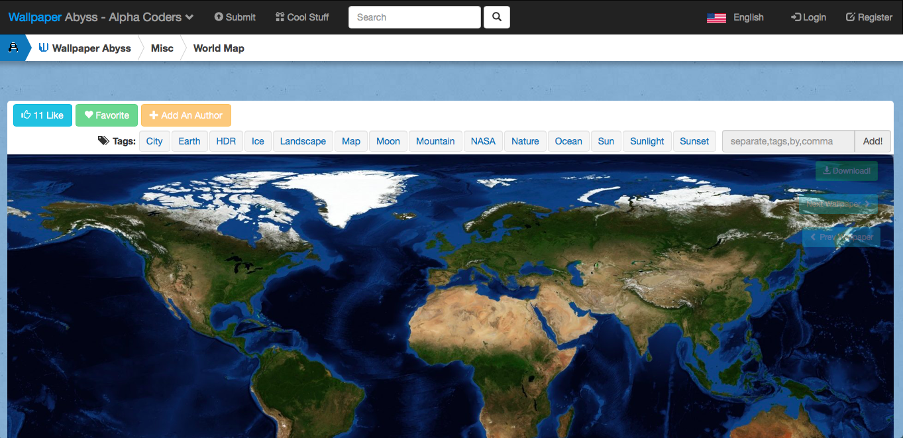Viewport: 903px width, 438px height.
Task: Click the magnifying glass search button
Action: point(497,17)
